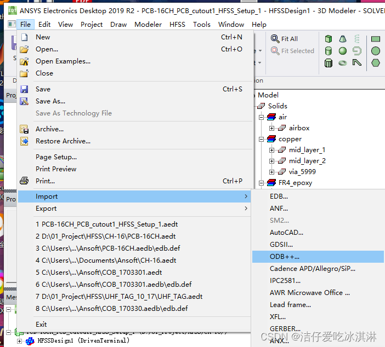Select Page Setup... menu entry
The width and height of the screenshot is (385, 347).
tap(134, 157)
